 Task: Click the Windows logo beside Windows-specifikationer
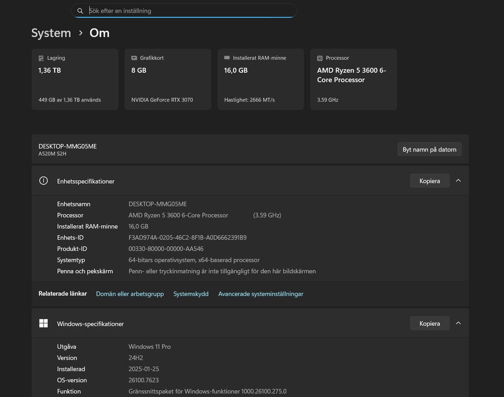[x=44, y=323]
